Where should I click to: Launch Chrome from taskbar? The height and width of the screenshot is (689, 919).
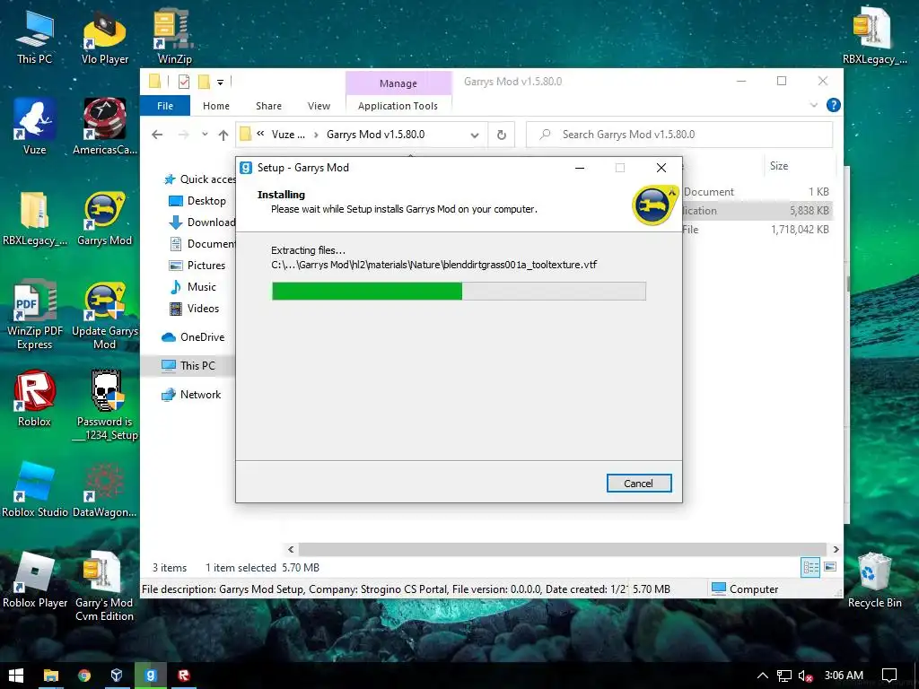(84, 676)
